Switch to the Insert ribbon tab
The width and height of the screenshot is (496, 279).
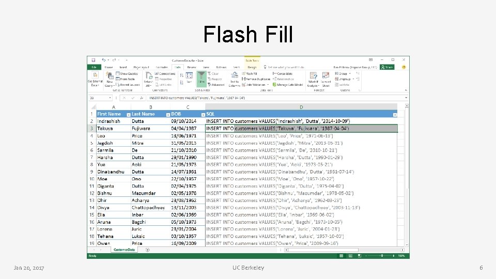pos(123,67)
